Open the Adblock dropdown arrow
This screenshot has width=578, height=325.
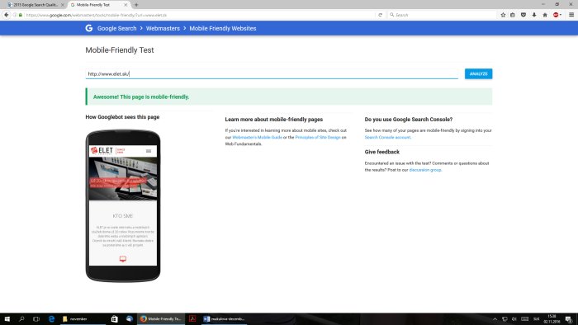(x=561, y=15)
